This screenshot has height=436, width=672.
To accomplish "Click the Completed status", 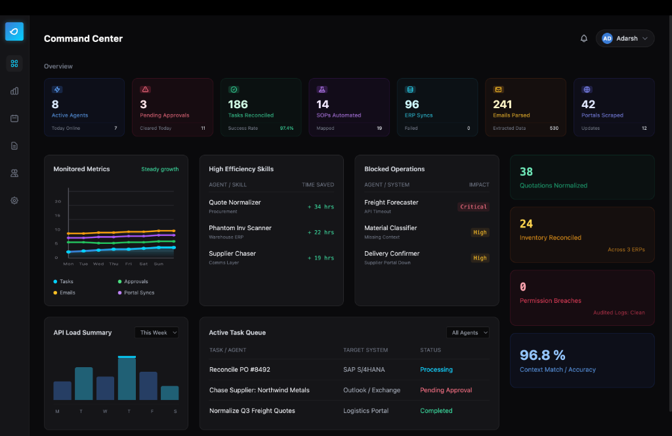I will [436, 410].
